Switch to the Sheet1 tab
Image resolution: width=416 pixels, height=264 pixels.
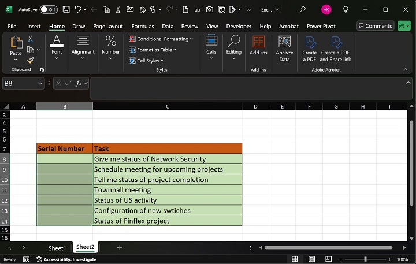coord(57,248)
